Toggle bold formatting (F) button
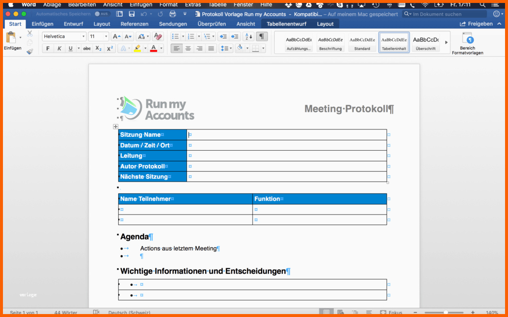The height and width of the screenshot is (317, 508). (48, 48)
